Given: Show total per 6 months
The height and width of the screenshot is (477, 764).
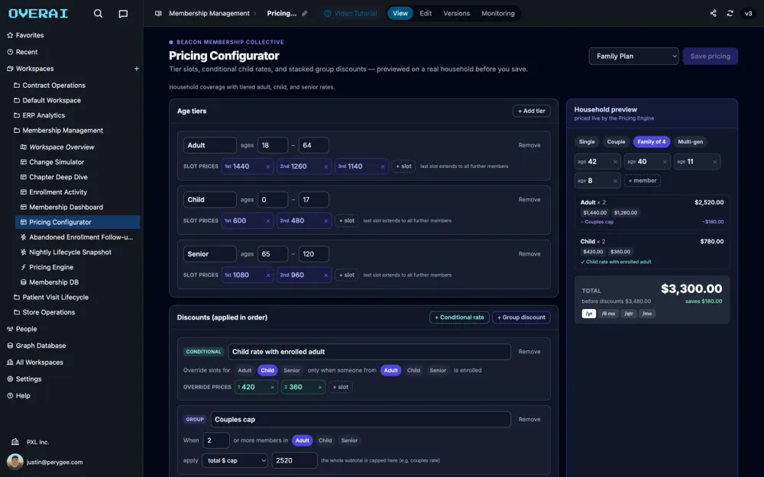Looking at the screenshot, I should coord(608,314).
